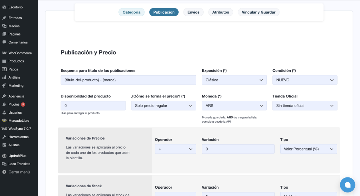Click the Medios media icon
The height and width of the screenshot is (196, 360).
pyautogui.click(x=4, y=26)
